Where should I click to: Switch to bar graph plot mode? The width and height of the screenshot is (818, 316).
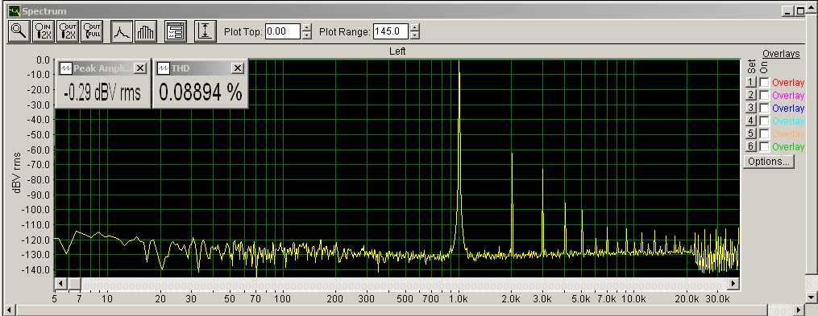point(145,31)
